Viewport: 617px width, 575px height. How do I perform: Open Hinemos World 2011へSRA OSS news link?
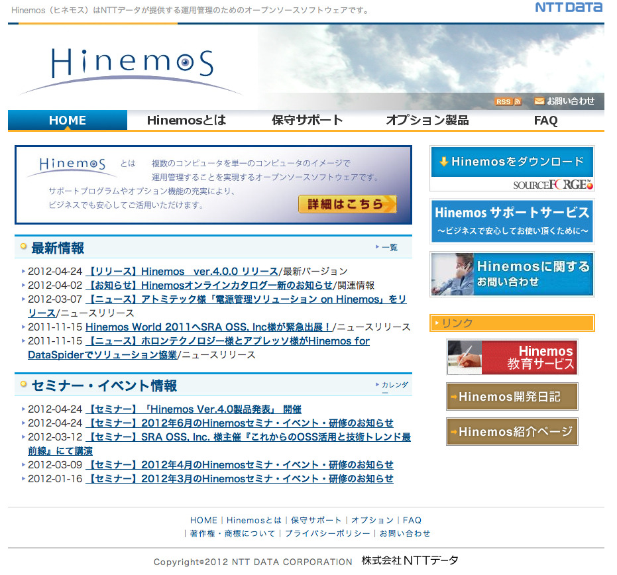coord(209,327)
